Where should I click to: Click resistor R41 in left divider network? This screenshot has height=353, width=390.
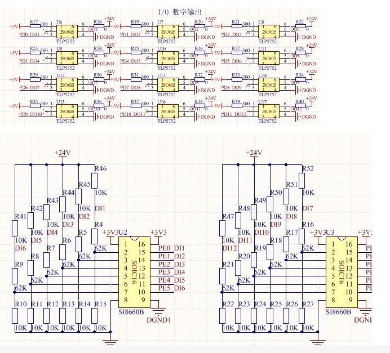pos(15,227)
